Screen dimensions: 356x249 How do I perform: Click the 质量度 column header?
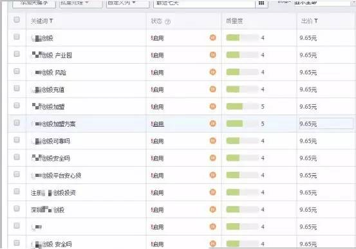[234, 21]
